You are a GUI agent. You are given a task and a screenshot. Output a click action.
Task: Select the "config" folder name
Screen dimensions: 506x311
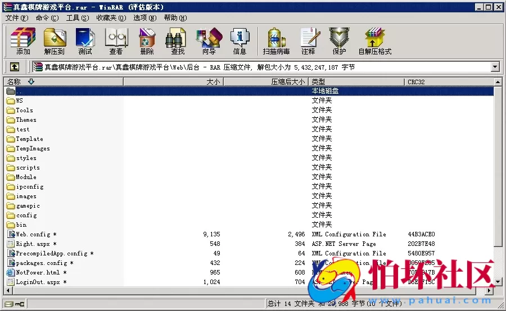pyautogui.click(x=26, y=215)
